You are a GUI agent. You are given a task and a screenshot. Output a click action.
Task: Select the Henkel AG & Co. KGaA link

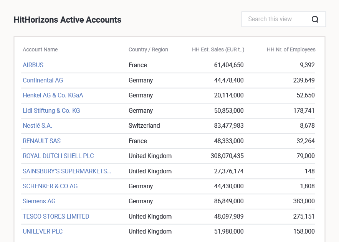pos(53,95)
